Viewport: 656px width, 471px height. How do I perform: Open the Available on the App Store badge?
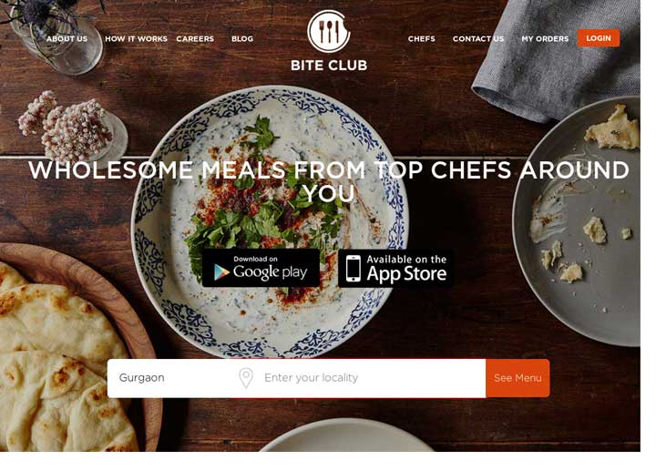pyautogui.click(x=395, y=269)
